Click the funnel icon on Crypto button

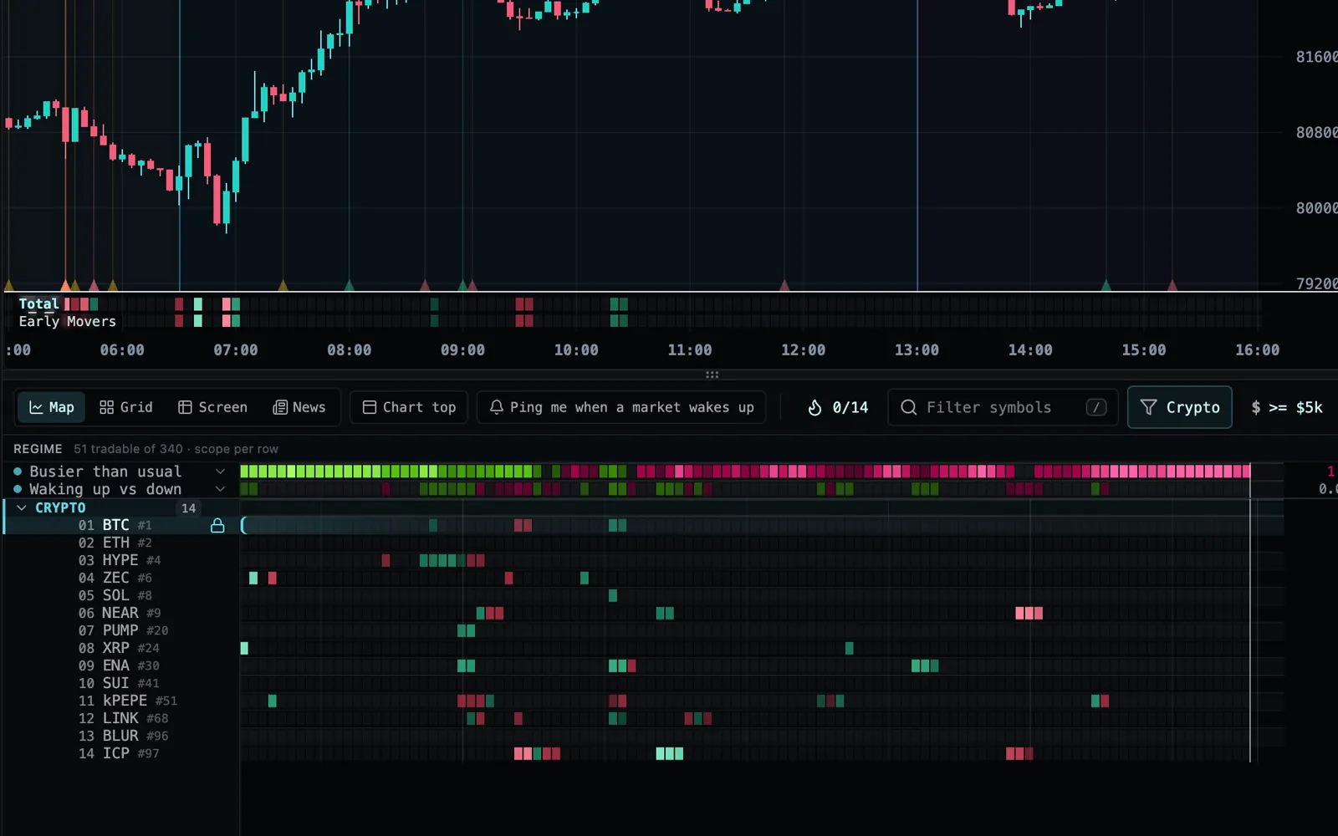pyautogui.click(x=1148, y=407)
